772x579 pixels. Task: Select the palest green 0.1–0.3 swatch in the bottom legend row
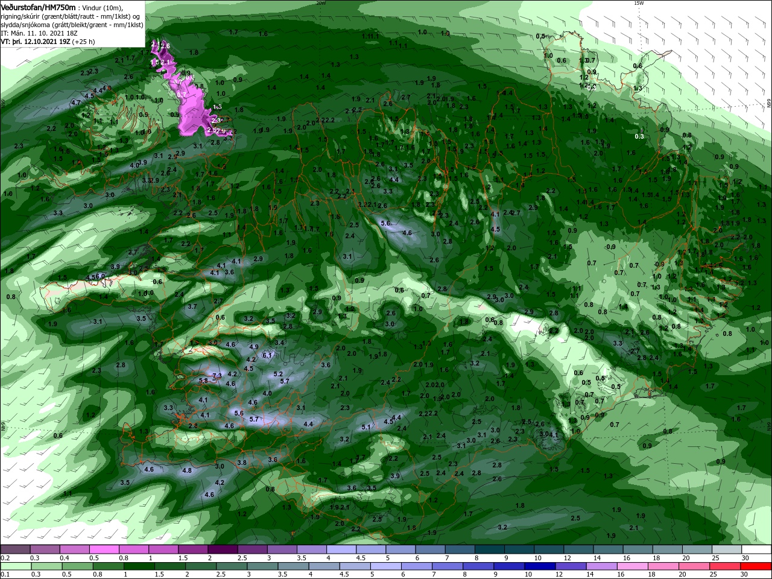pyautogui.click(x=16, y=566)
